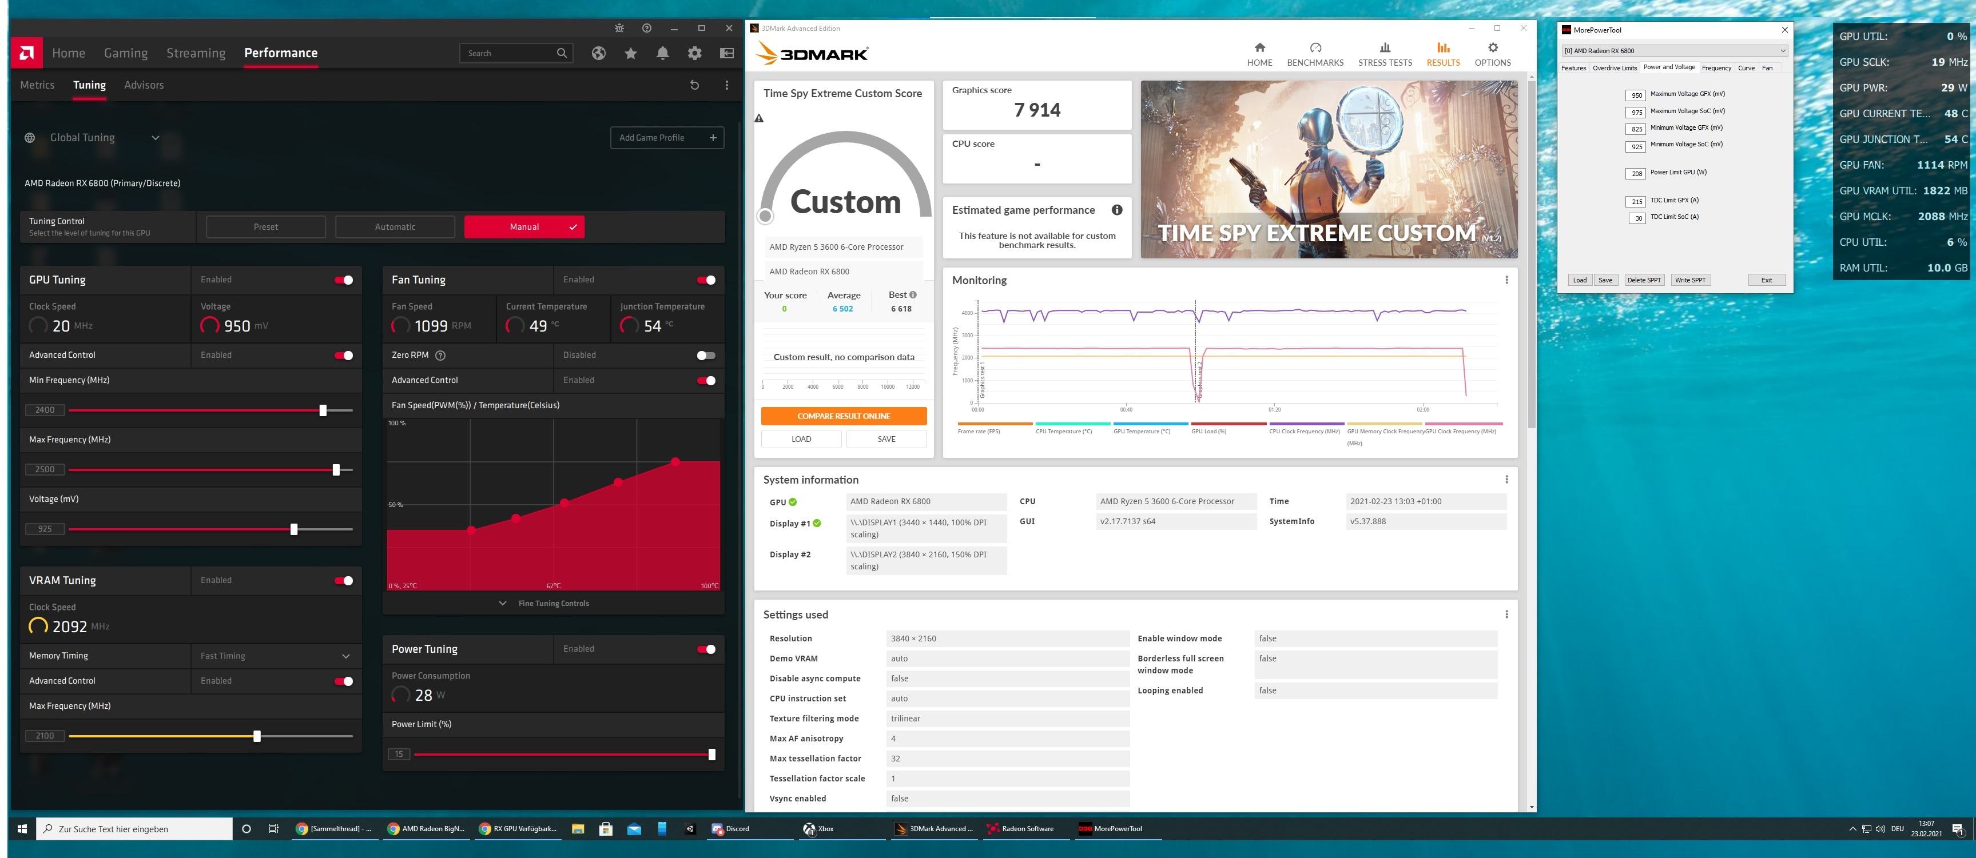The height and width of the screenshot is (858, 1976).
Task: Disable the GPU Tuning toggle
Action: tap(344, 280)
